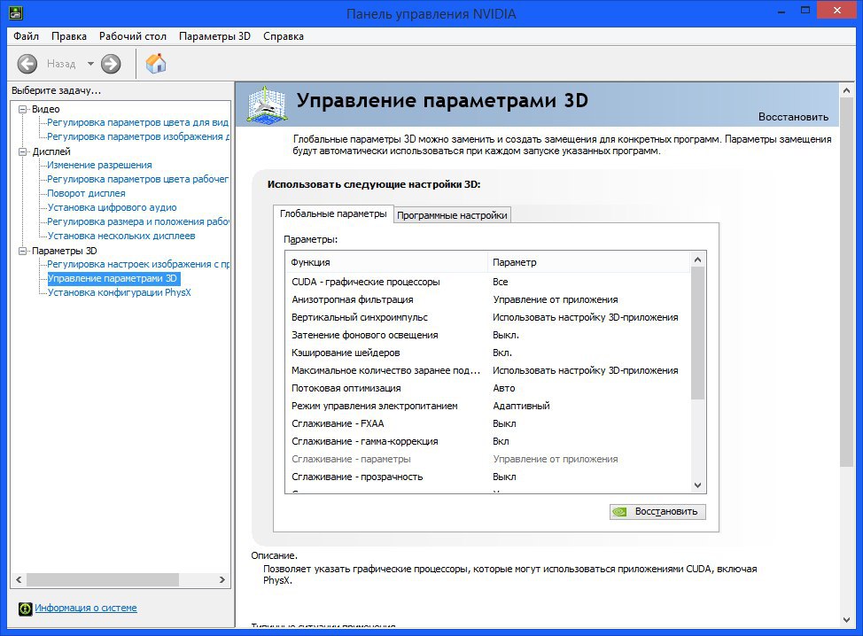Viewport: 863px width, 636px height.
Task: Select Сглаживание - прозрачность row
Action: tap(487, 477)
